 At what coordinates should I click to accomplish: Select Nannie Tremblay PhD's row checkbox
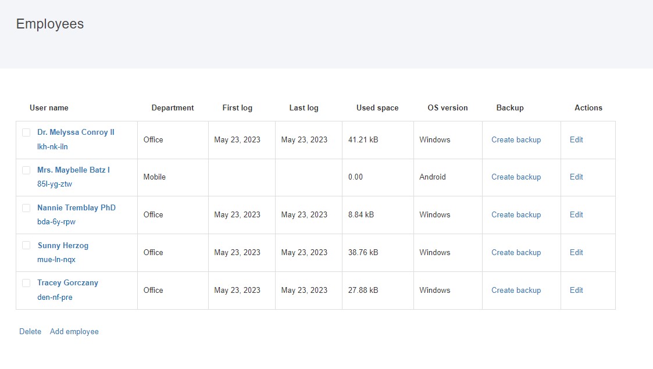26,207
